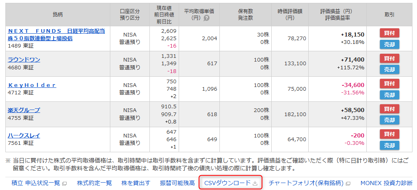Open the ハークスレイ stock link
The height and width of the screenshot is (190, 417).
[24, 136]
